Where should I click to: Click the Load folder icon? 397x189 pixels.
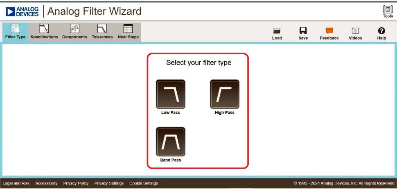click(277, 31)
